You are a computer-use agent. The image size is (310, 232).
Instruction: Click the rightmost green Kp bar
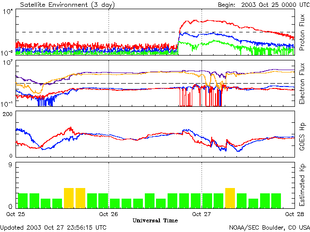click(x=276, y=201)
